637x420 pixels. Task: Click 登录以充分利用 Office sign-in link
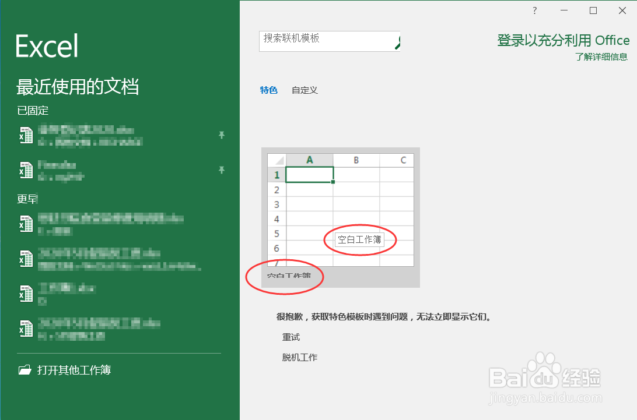tap(563, 40)
